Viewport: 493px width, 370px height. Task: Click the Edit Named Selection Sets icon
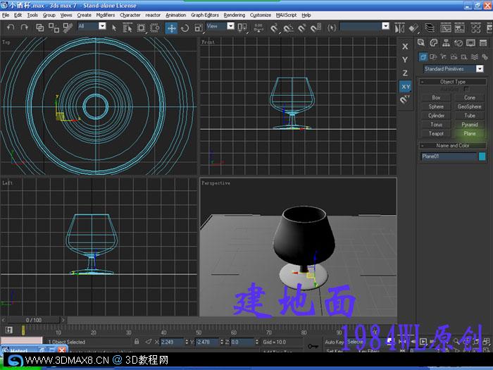coord(332,28)
